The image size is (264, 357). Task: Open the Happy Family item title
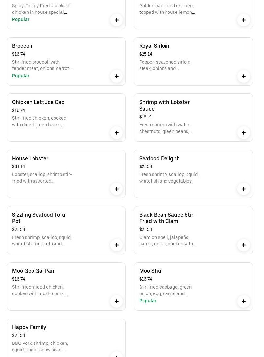pos(29,327)
